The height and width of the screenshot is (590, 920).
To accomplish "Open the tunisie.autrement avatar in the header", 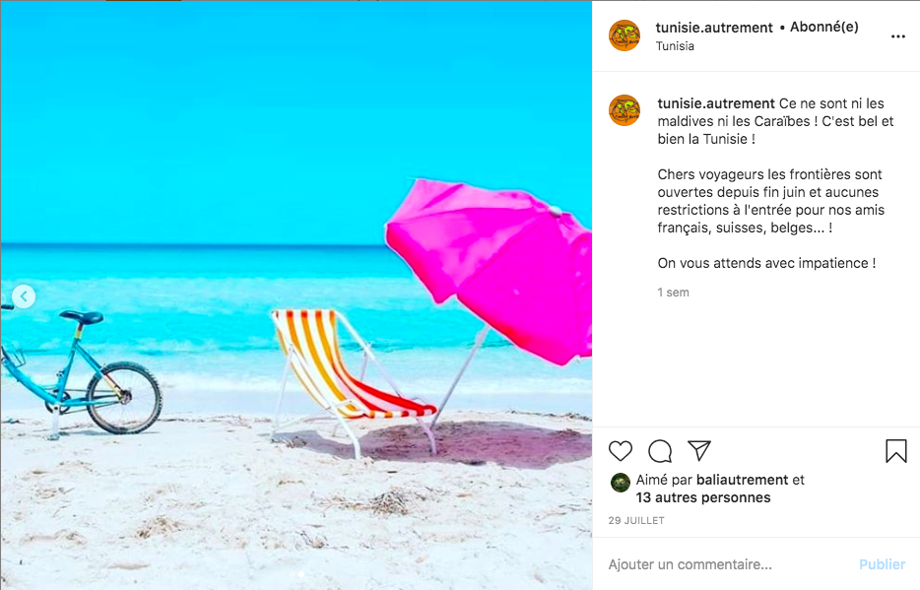I will pyautogui.click(x=624, y=35).
